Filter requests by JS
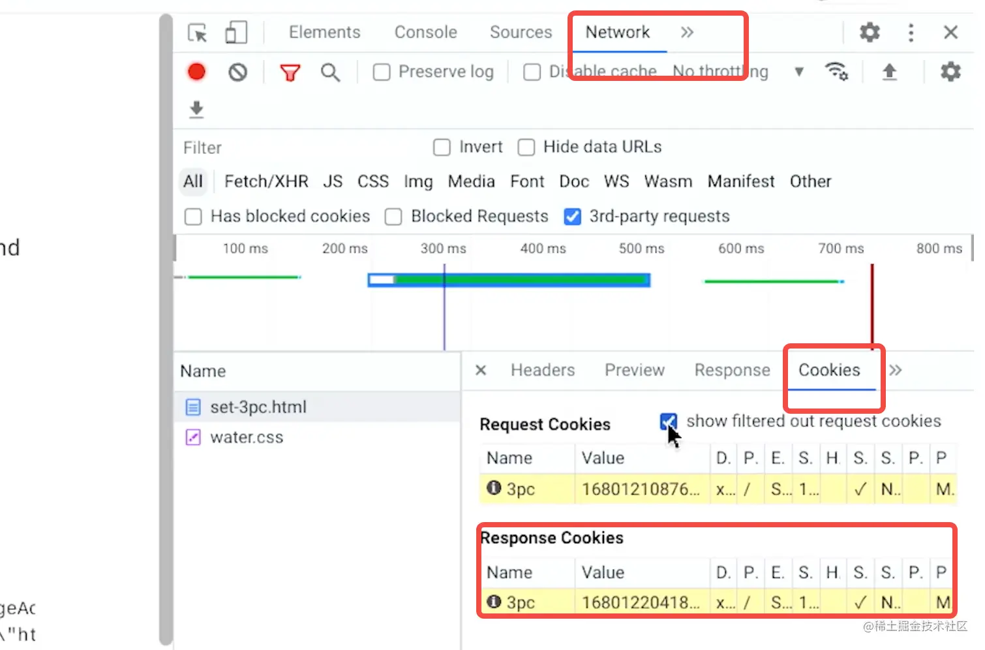 333,181
